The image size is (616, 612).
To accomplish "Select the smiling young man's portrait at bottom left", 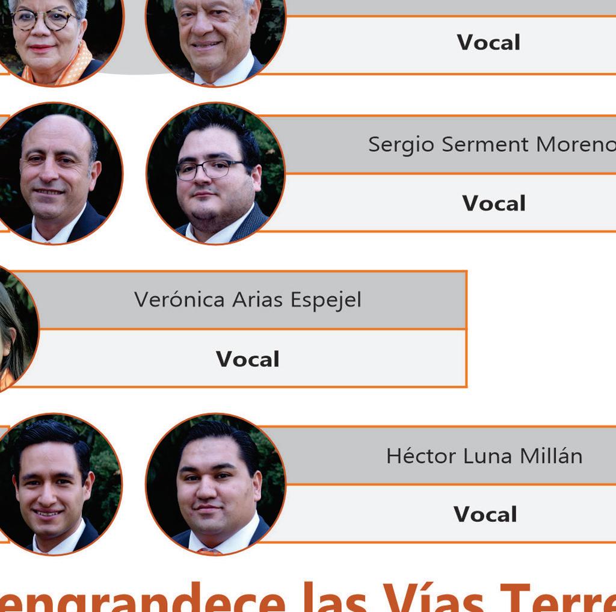I will click(58, 484).
